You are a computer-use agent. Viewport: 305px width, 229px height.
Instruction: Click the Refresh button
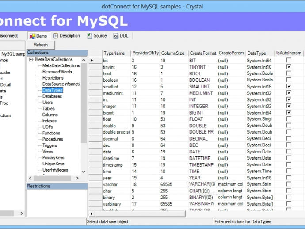41,45
